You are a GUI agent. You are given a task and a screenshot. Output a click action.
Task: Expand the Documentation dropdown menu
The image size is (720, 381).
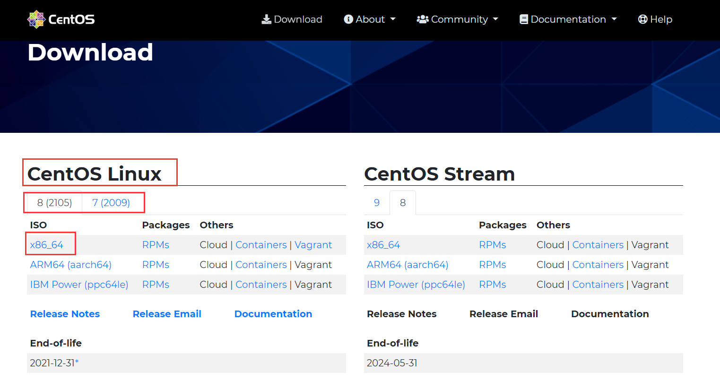pos(568,19)
